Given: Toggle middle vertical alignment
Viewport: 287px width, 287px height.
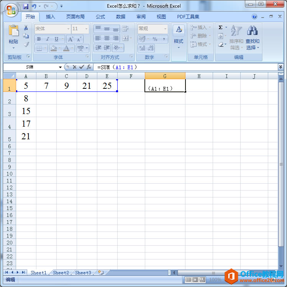Looking at the screenshot, I should (107, 29).
